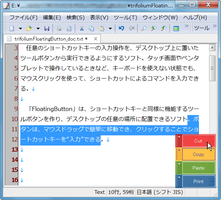Click line number 16 in margin
The image size is (221, 200).
pyautogui.click(x=15, y=180)
